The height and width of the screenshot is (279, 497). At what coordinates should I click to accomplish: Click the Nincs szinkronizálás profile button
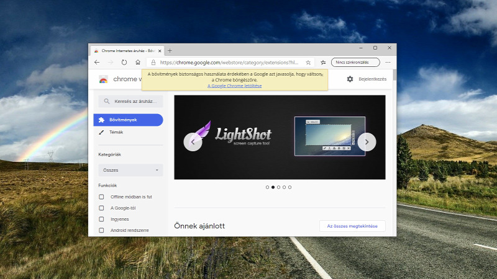pos(355,63)
